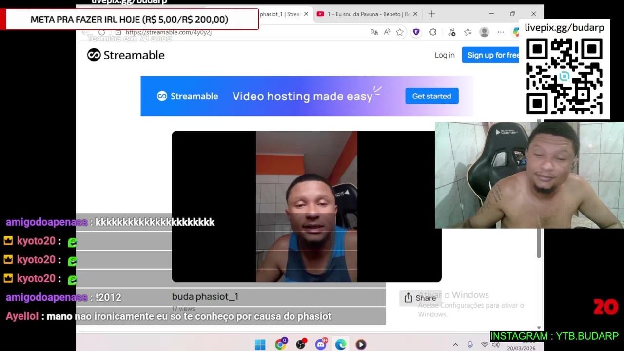Click the livepix.gg/budarp QR code
This screenshot has width=624, height=351.
[565, 77]
